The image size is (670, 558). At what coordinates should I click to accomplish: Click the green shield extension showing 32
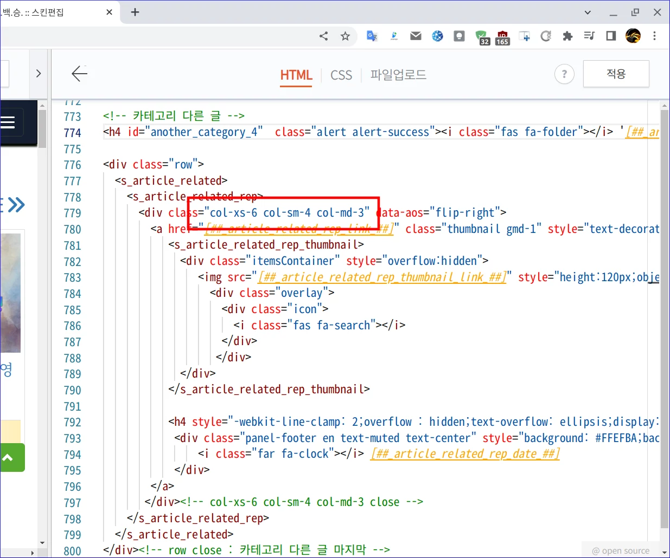point(482,37)
